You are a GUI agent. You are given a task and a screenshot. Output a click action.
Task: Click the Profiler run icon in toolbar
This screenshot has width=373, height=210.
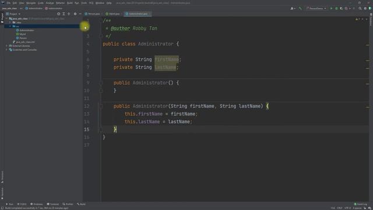pos(346,8)
